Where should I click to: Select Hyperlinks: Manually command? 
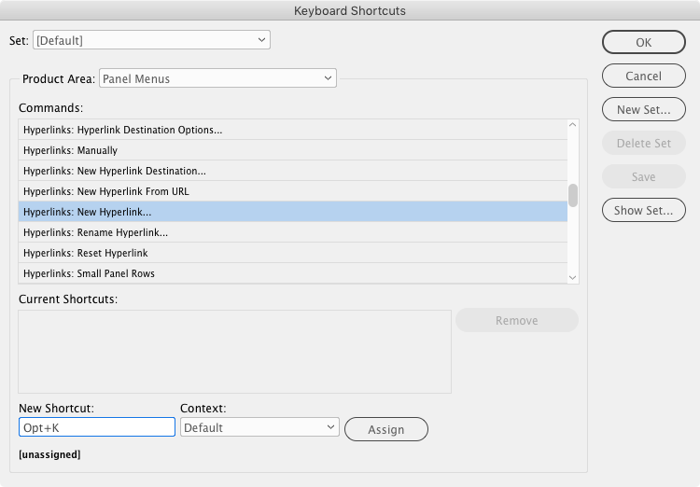(x=293, y=150)
